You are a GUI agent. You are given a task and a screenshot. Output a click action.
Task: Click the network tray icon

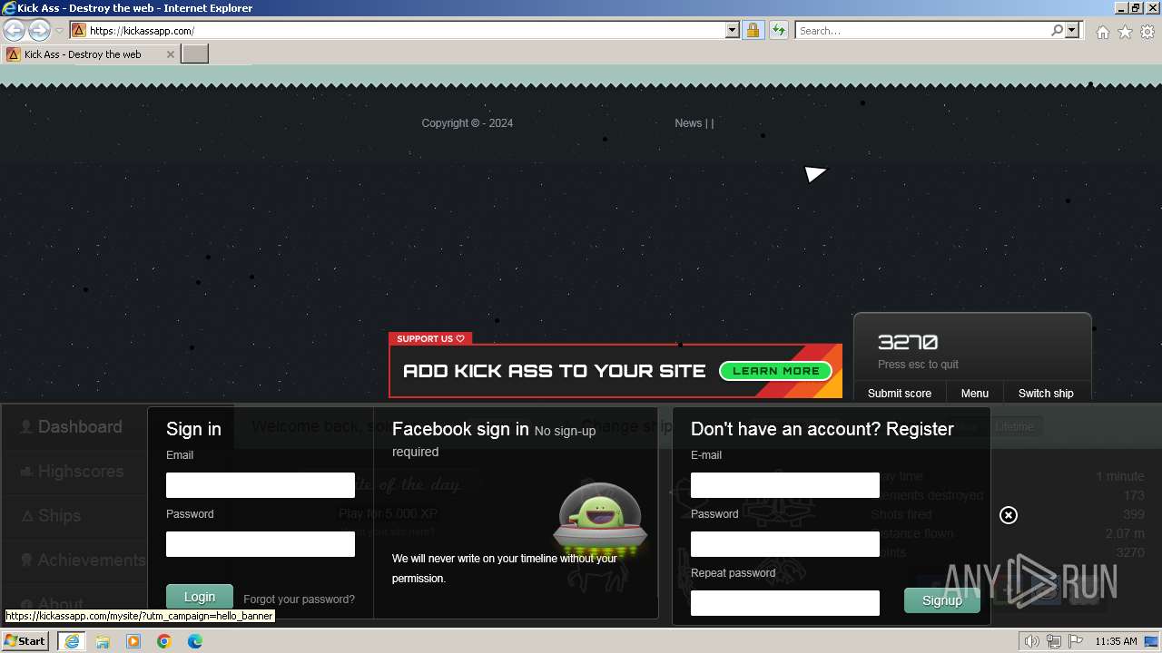pos(1054,642)
